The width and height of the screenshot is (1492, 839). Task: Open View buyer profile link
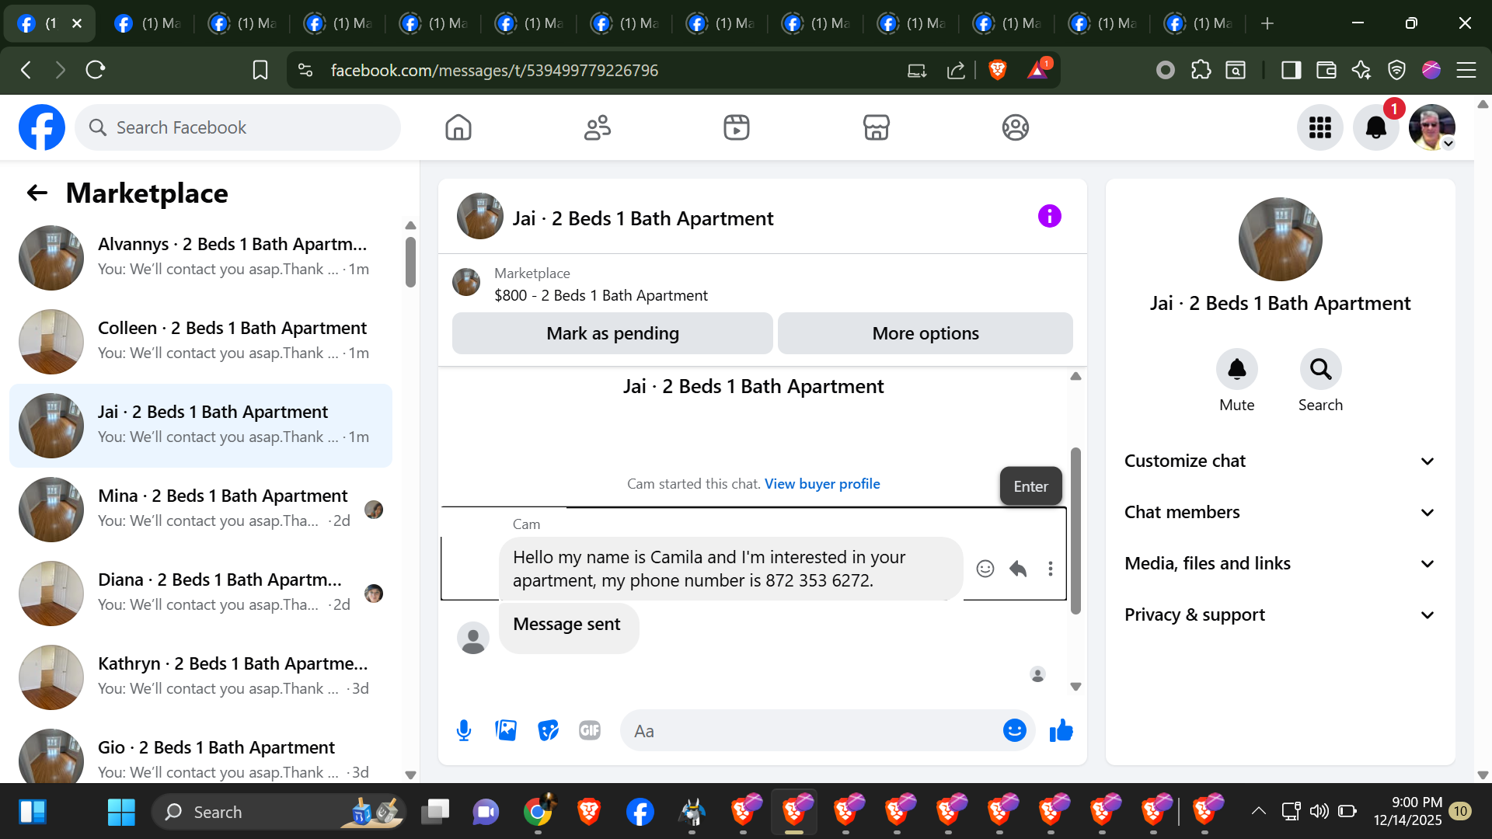coord(822,483)
